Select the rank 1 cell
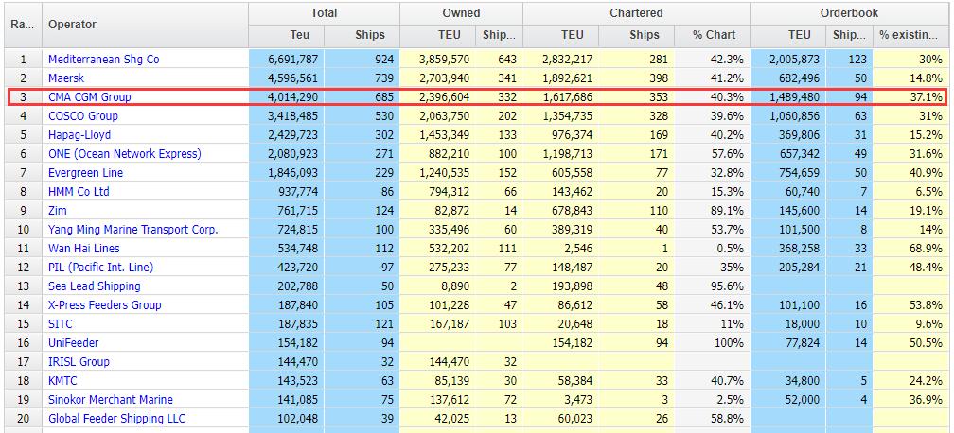 (23, 60)
